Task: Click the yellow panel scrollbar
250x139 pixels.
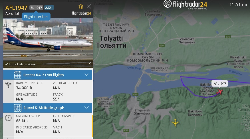Action: (92, 126)
